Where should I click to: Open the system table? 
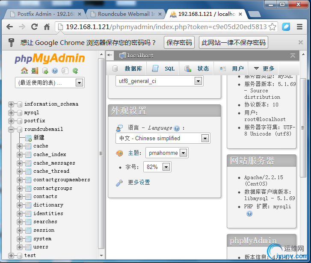pos(42,239)
